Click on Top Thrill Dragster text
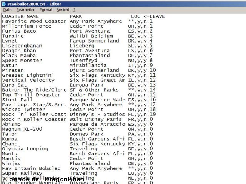The height and width of the screenshot is (184, 246). point(31,95)
